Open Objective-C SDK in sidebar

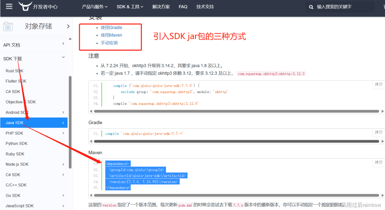pos(21,102)
